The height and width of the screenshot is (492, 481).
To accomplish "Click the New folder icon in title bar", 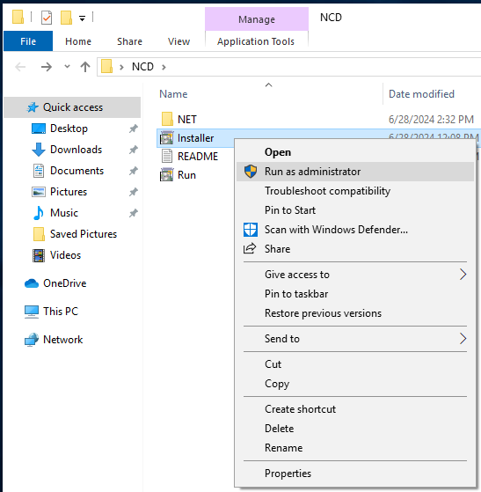I will 66,18.
